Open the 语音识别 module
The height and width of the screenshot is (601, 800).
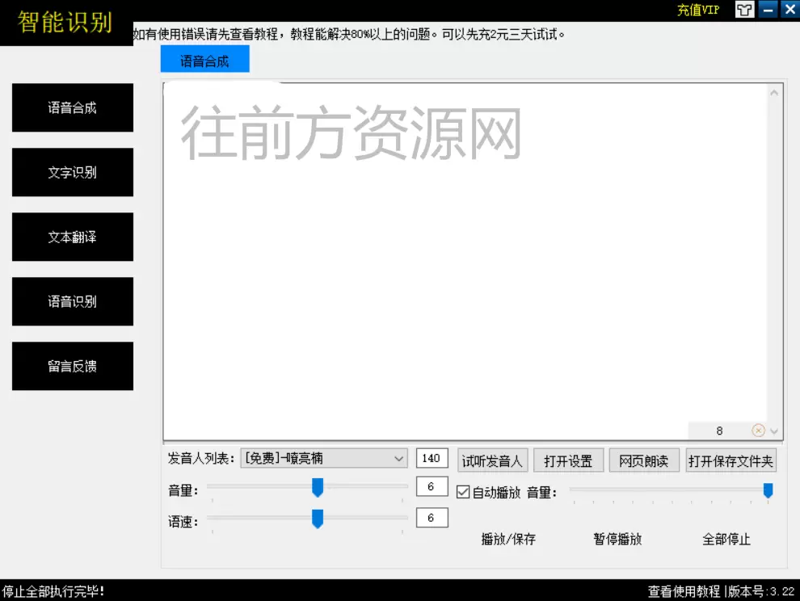(73, 301)
